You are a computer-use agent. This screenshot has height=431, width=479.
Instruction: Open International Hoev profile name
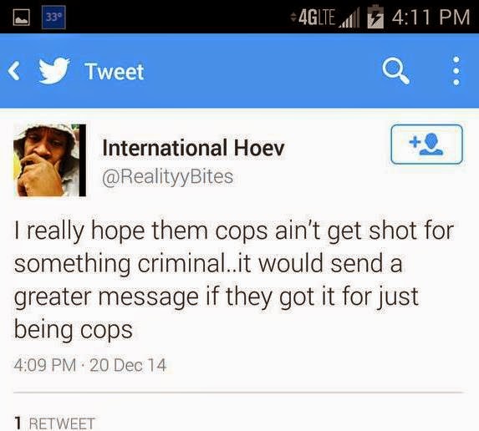[x=193, y=148]
